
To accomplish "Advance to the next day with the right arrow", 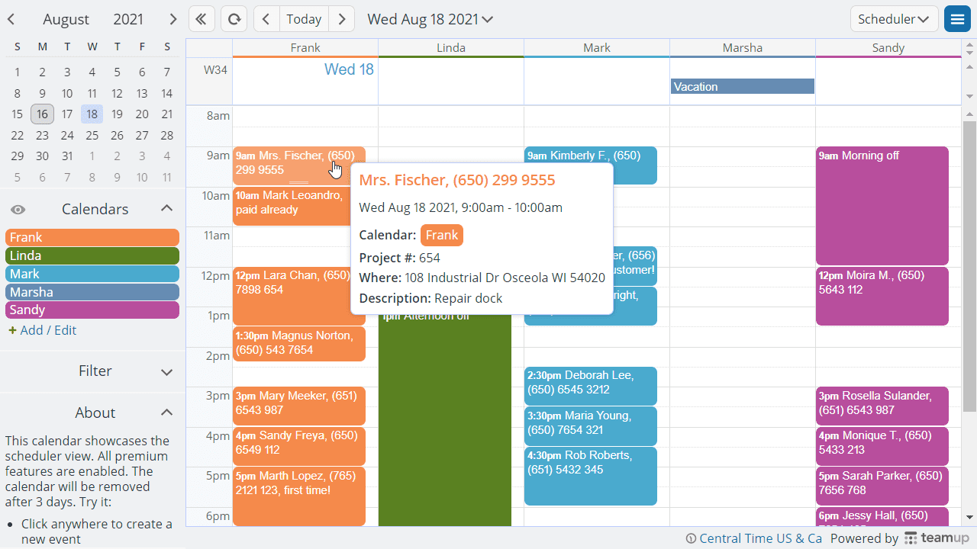I will coord(341,18).
